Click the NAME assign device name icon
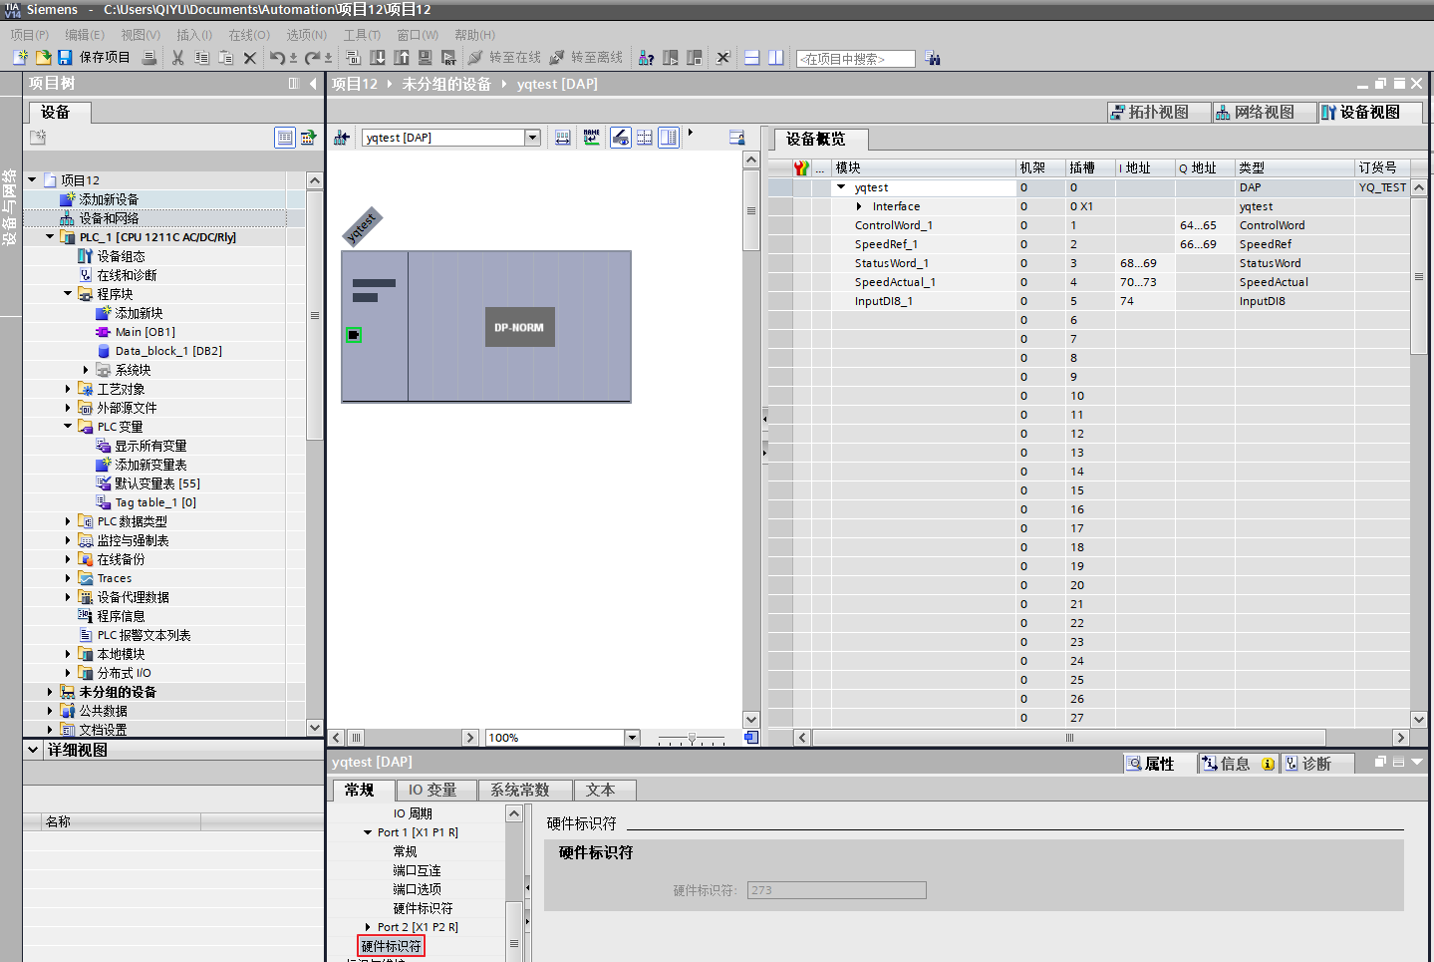This screenshot has width=1434, height=962. [x=592, y=138]
